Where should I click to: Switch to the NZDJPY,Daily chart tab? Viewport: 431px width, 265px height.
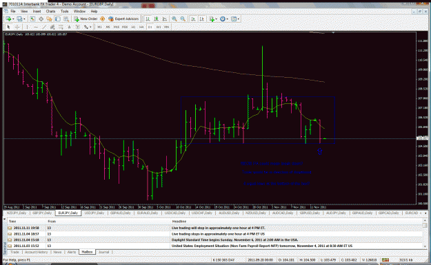pyautogui.click(x=17, y=213)
